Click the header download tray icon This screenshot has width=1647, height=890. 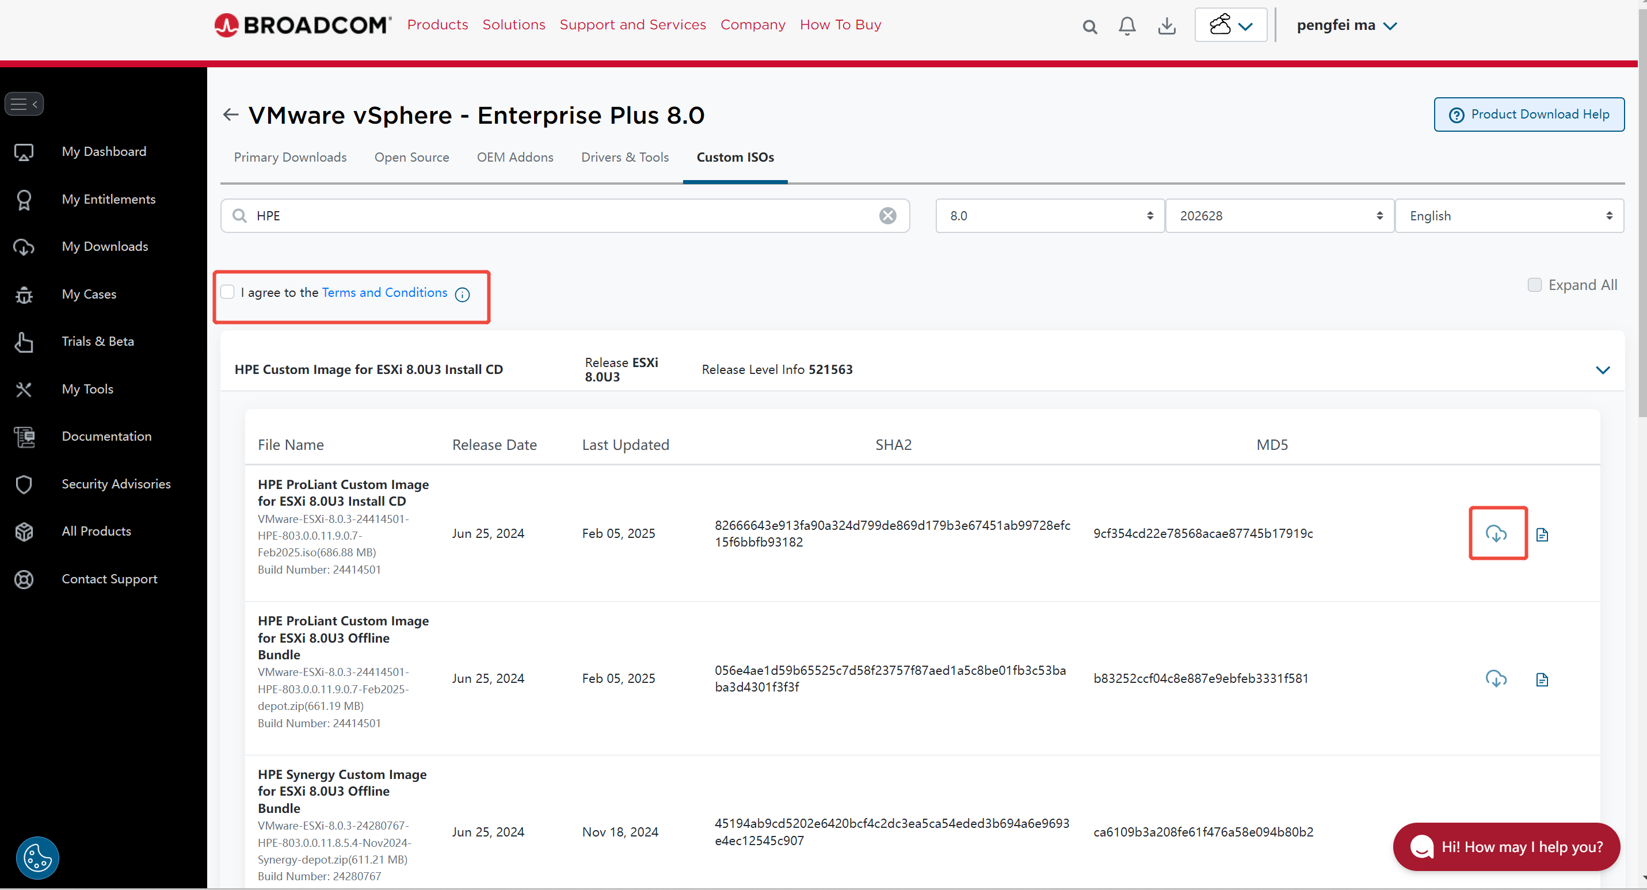pos(1167,25)
